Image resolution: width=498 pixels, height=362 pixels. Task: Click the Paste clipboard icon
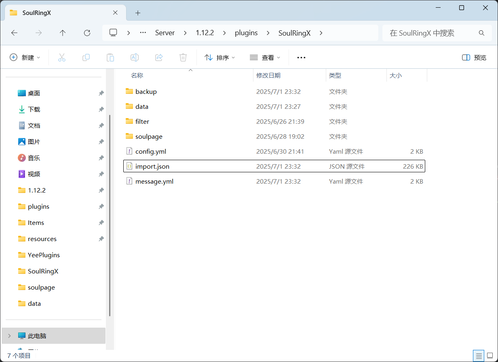pyautogui.click(x=110, y=57)
